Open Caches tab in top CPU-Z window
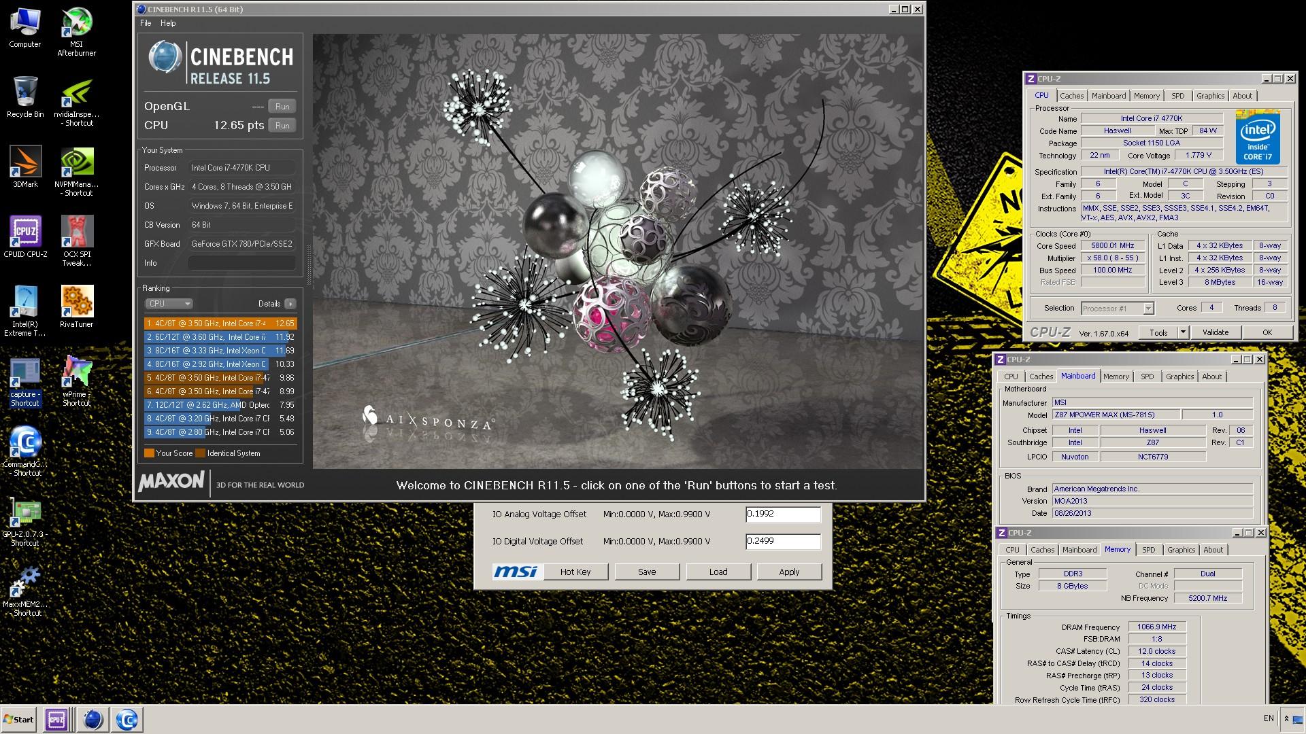Viewport: 1306px width, 734px height. pyautogui.click(x=1071, y=96)
